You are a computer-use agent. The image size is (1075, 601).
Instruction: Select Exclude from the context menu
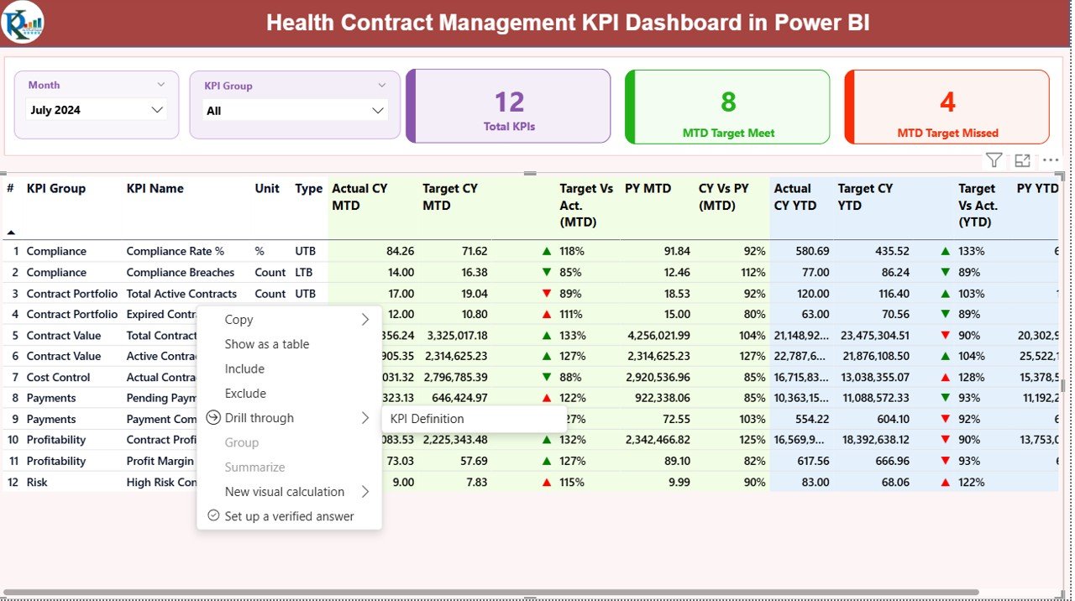[x=245, y=394]
